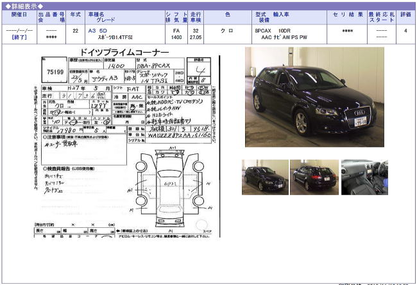This screenshot has width=417, height=285.
Task: Select the shift value FA
Action: click(x=176, y=31)
